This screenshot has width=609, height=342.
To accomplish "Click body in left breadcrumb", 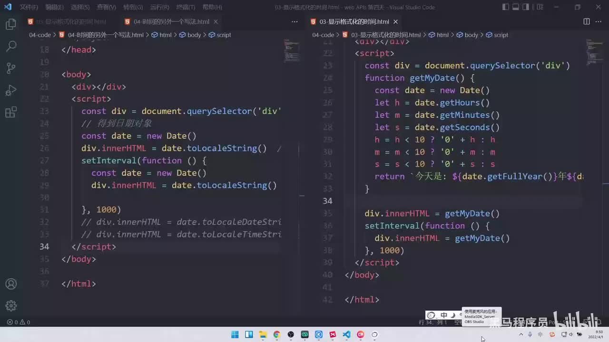I will point(194,35).
